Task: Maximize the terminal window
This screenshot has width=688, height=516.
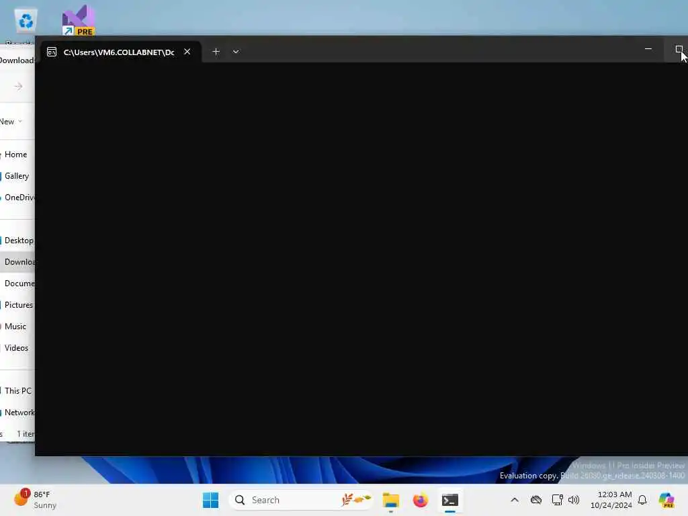Action: point(679,49)
